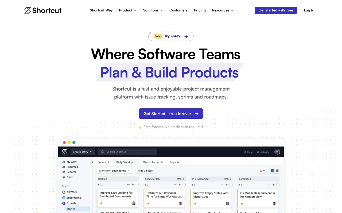This screenshot has height=213, width=342.
Task: Select Stories under the Growth team
Action: [x=77, y=209]
